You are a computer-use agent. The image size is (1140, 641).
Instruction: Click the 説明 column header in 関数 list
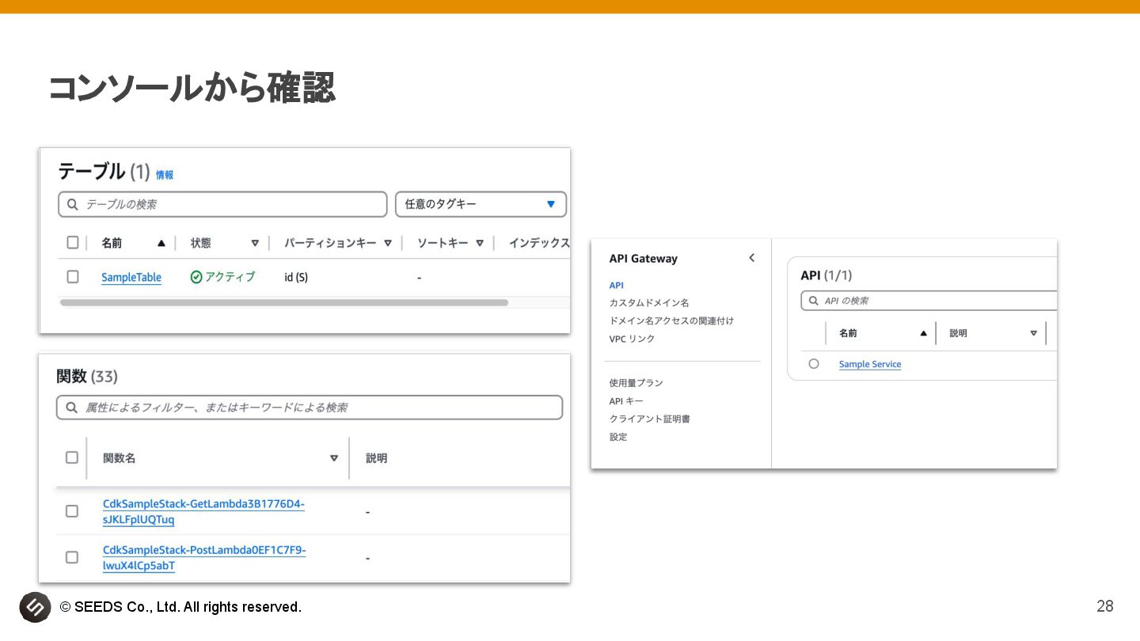(x=376, y=458)
